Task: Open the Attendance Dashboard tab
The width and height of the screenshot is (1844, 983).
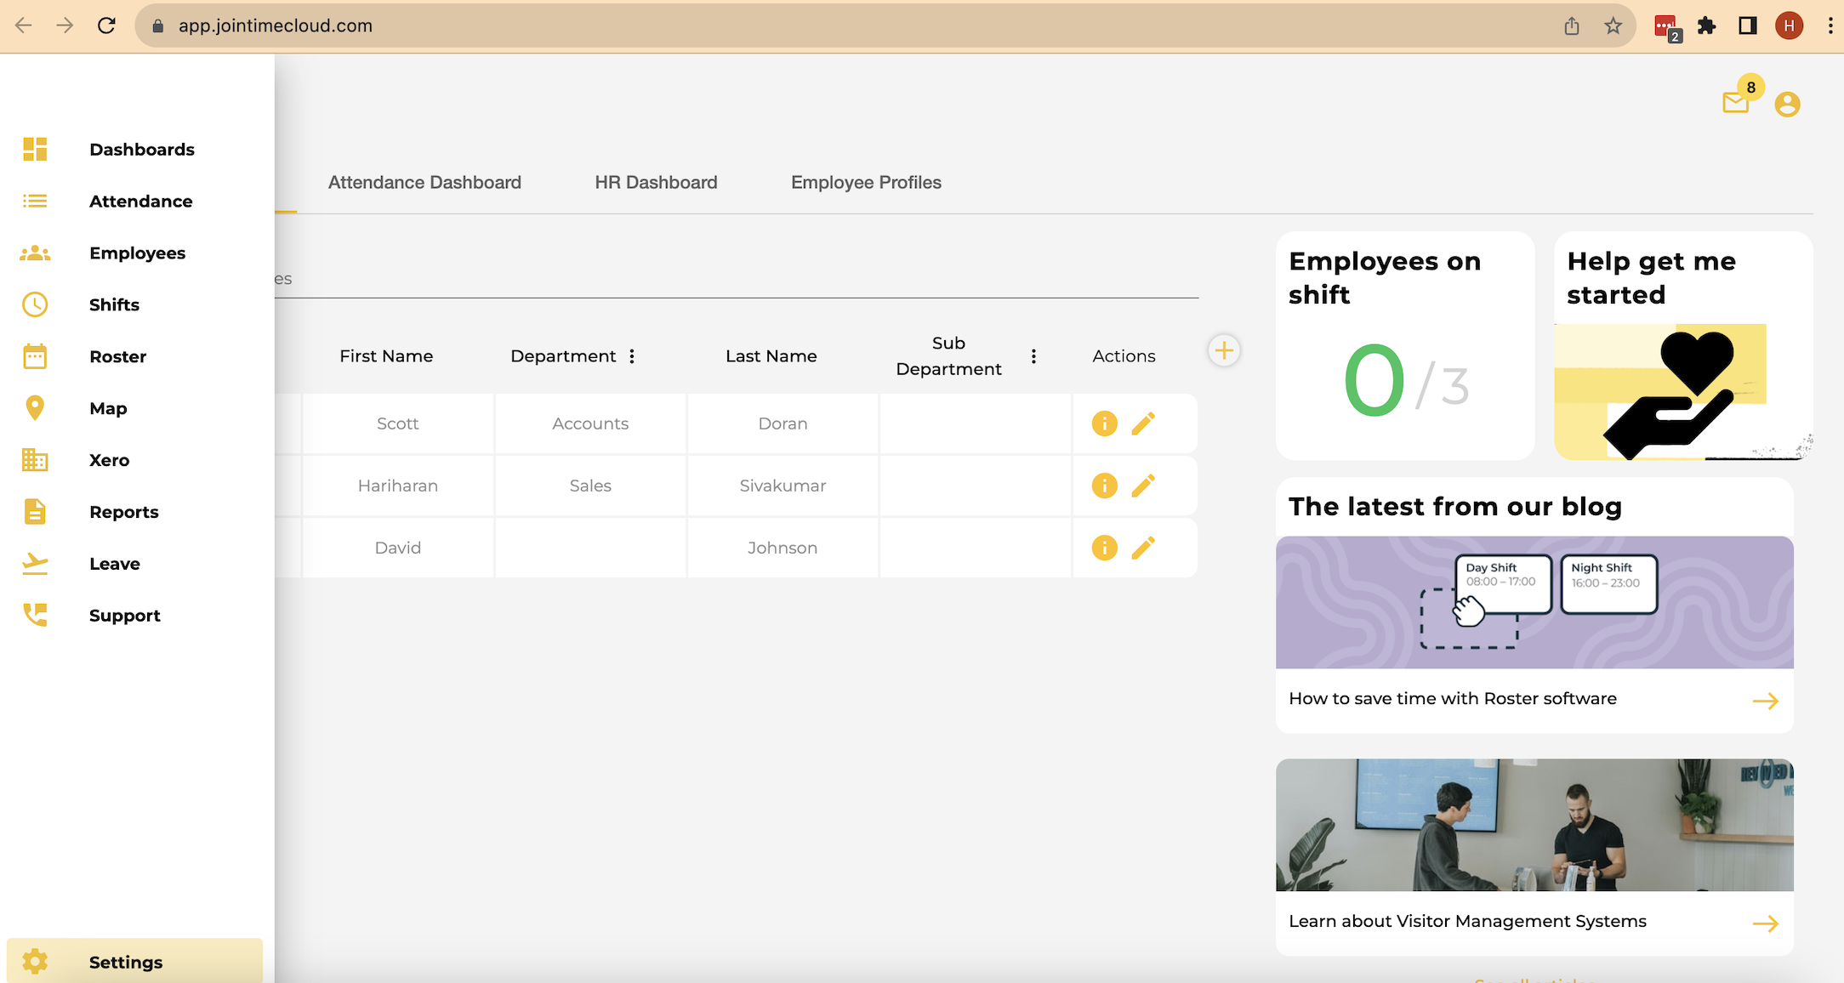Action: point(424,182)
